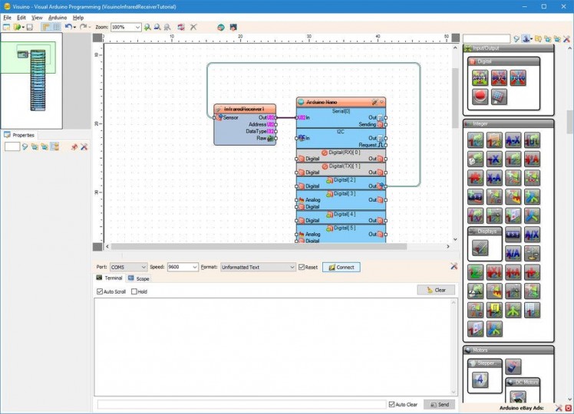Viewport: 574px width, 414px height.
Task: Toggle the Auto Scroll checkbox
Action: 100,291
